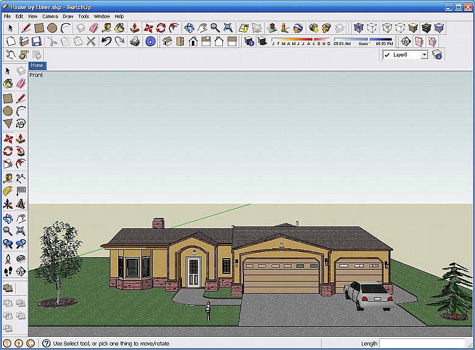Switch to Top standard view
This screenshot has width=475, height=350.
(180, 41)
